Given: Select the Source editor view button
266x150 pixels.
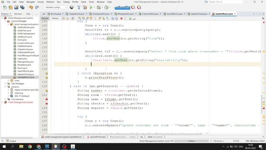Looking at the screenshot, I should (x=45, y=18).
